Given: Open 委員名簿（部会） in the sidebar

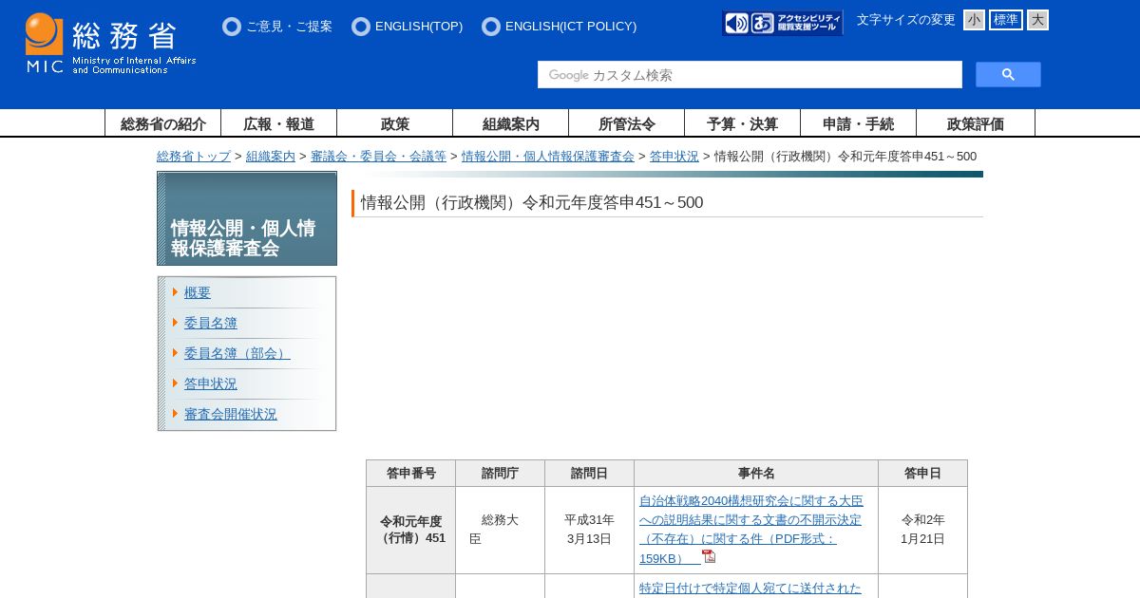Looking at the screenshot, I should tap(237, 353).
